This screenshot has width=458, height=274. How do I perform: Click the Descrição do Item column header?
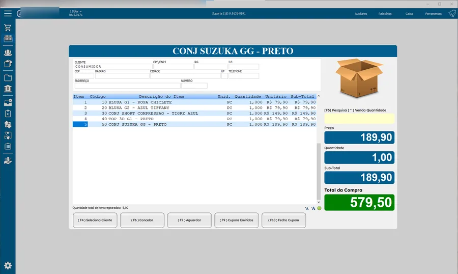(161, 96)
